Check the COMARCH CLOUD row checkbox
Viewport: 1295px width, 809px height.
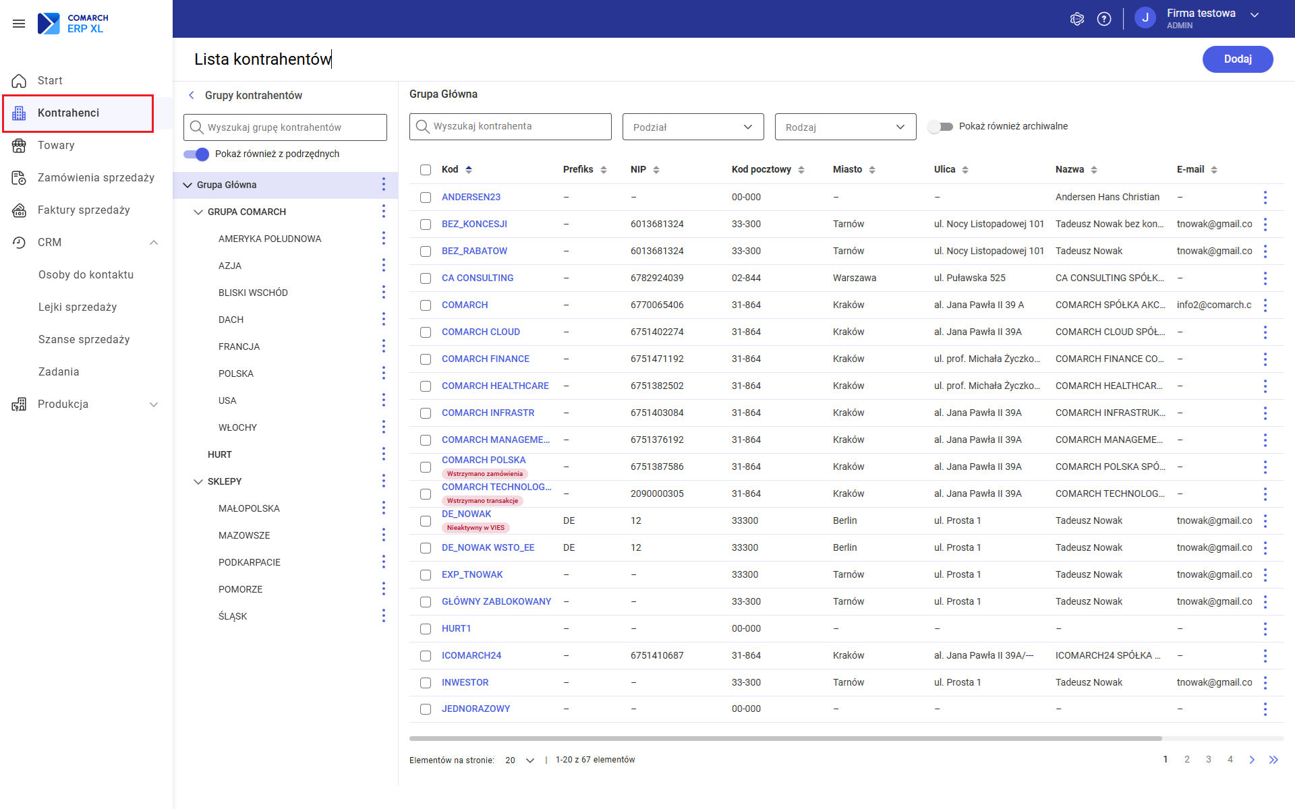(x=426, y=332)
